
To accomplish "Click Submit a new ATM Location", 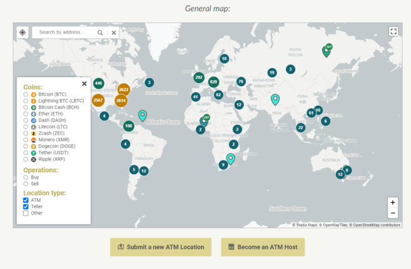I will [x=161, y=247].
